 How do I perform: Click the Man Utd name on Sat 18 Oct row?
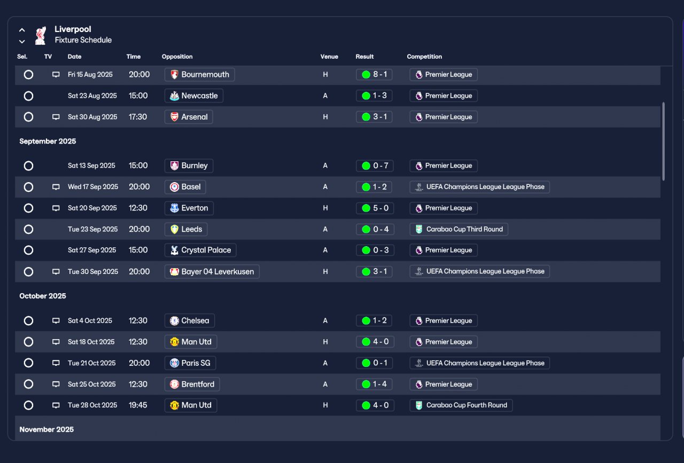click(197, 342)
